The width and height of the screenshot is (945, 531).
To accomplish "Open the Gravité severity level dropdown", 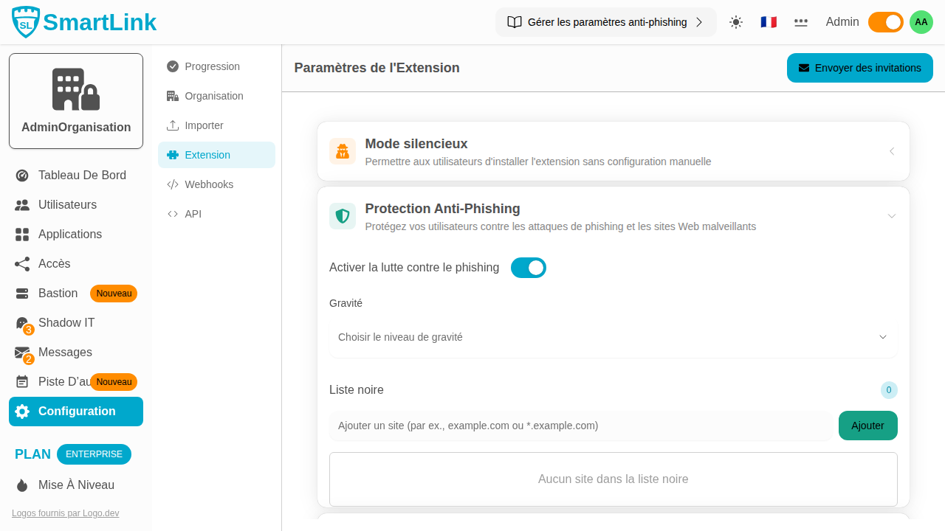I will click(x=613, y=337).
